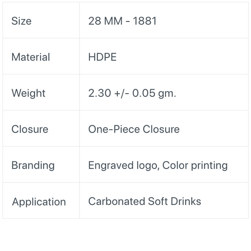Viewport: 251px width, 251px height.
Task: Select Engraved logo, Color printing text
Action: click(158, 166)
